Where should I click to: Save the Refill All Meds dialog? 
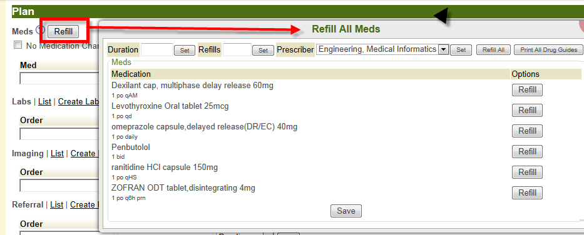[x=346, y=211]
